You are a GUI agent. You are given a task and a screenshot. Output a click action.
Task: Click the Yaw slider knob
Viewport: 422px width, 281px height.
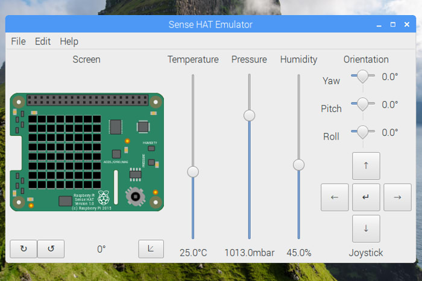[x=362, y=76]
